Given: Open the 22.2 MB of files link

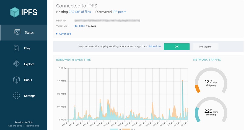Looking at the screenshot, I should coord(80,12).
